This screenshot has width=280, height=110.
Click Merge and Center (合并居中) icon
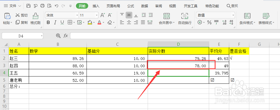click(167, 16)
